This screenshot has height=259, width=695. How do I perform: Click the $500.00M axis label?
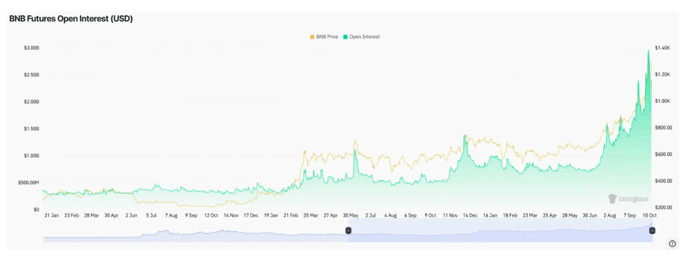pos(28,182)
